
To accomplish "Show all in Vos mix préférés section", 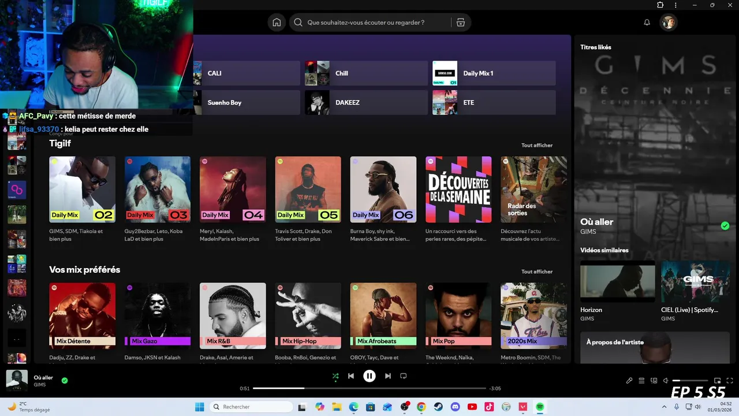I will coord(537,272).
